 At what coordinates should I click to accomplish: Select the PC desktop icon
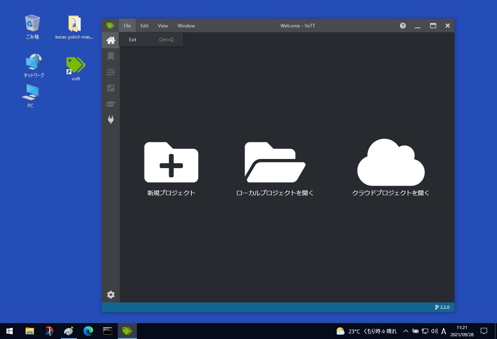[30, 96]
